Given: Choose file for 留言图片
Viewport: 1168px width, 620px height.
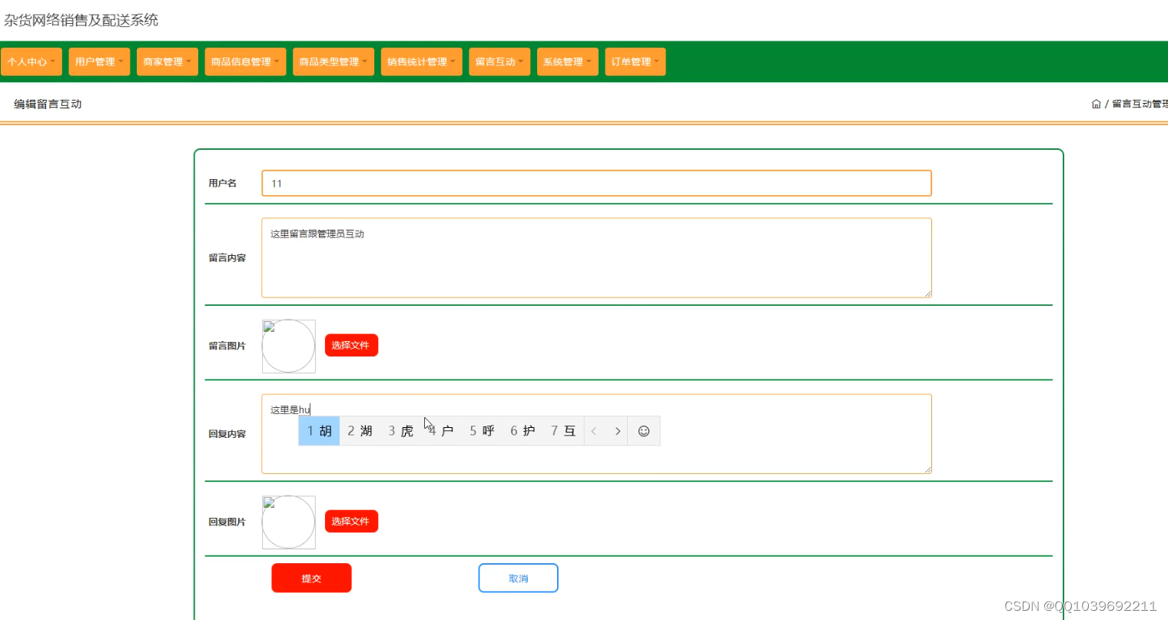Looking at the screenshot, I should click(351, 346).
